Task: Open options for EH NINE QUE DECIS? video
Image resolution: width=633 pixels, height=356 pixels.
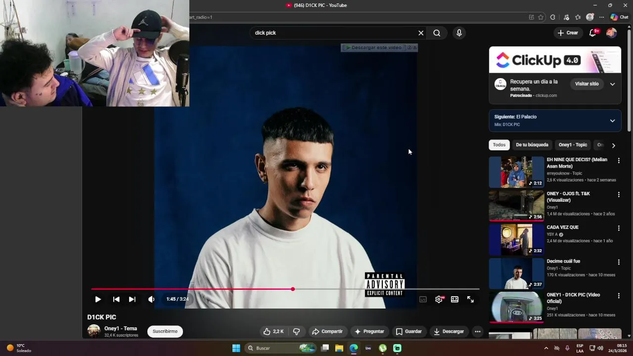Action: (618, 161)
